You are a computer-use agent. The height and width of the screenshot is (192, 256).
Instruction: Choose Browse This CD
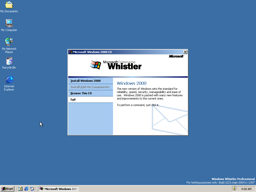(x=90, y=93)
